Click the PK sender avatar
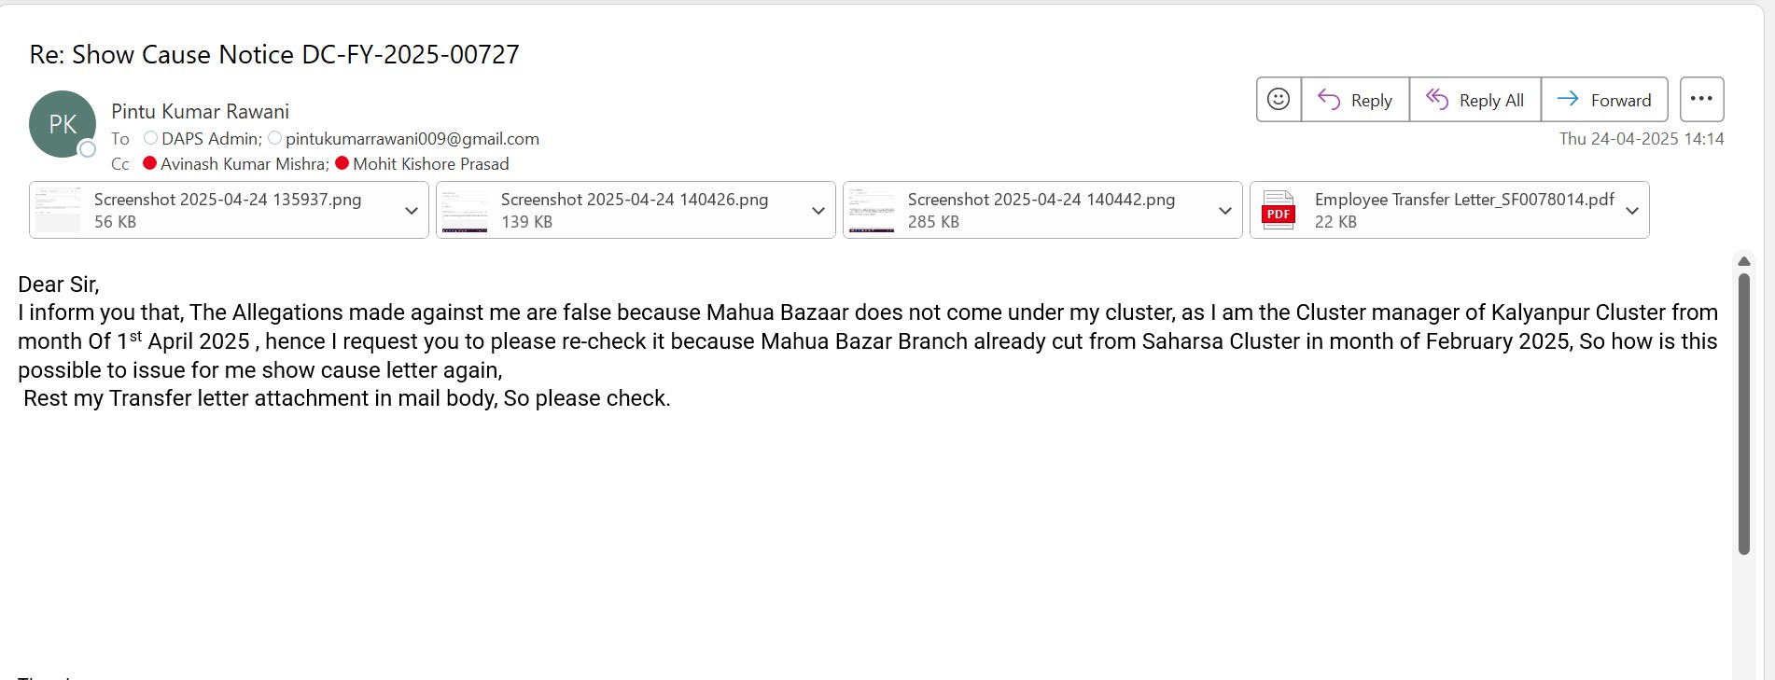The height and width of the screenshot is (680, 1775). pos(63,124)
